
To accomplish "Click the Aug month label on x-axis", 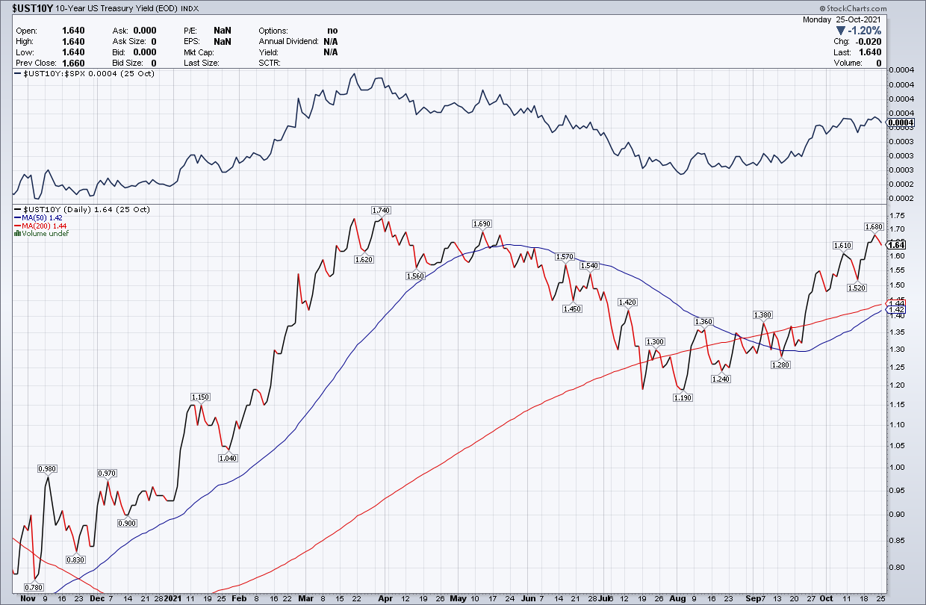I will click(x=677, y=598).
